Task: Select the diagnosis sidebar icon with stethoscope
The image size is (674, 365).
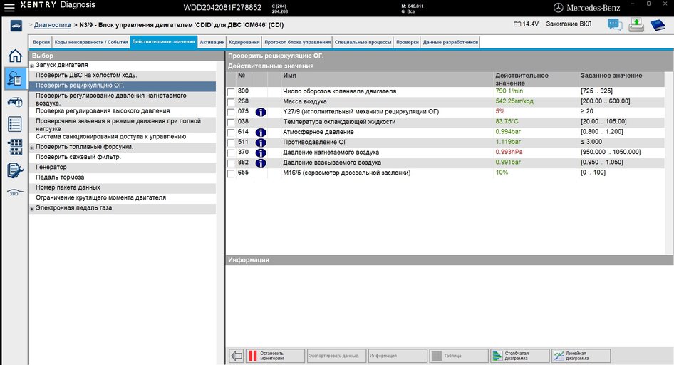Action: 15,78
